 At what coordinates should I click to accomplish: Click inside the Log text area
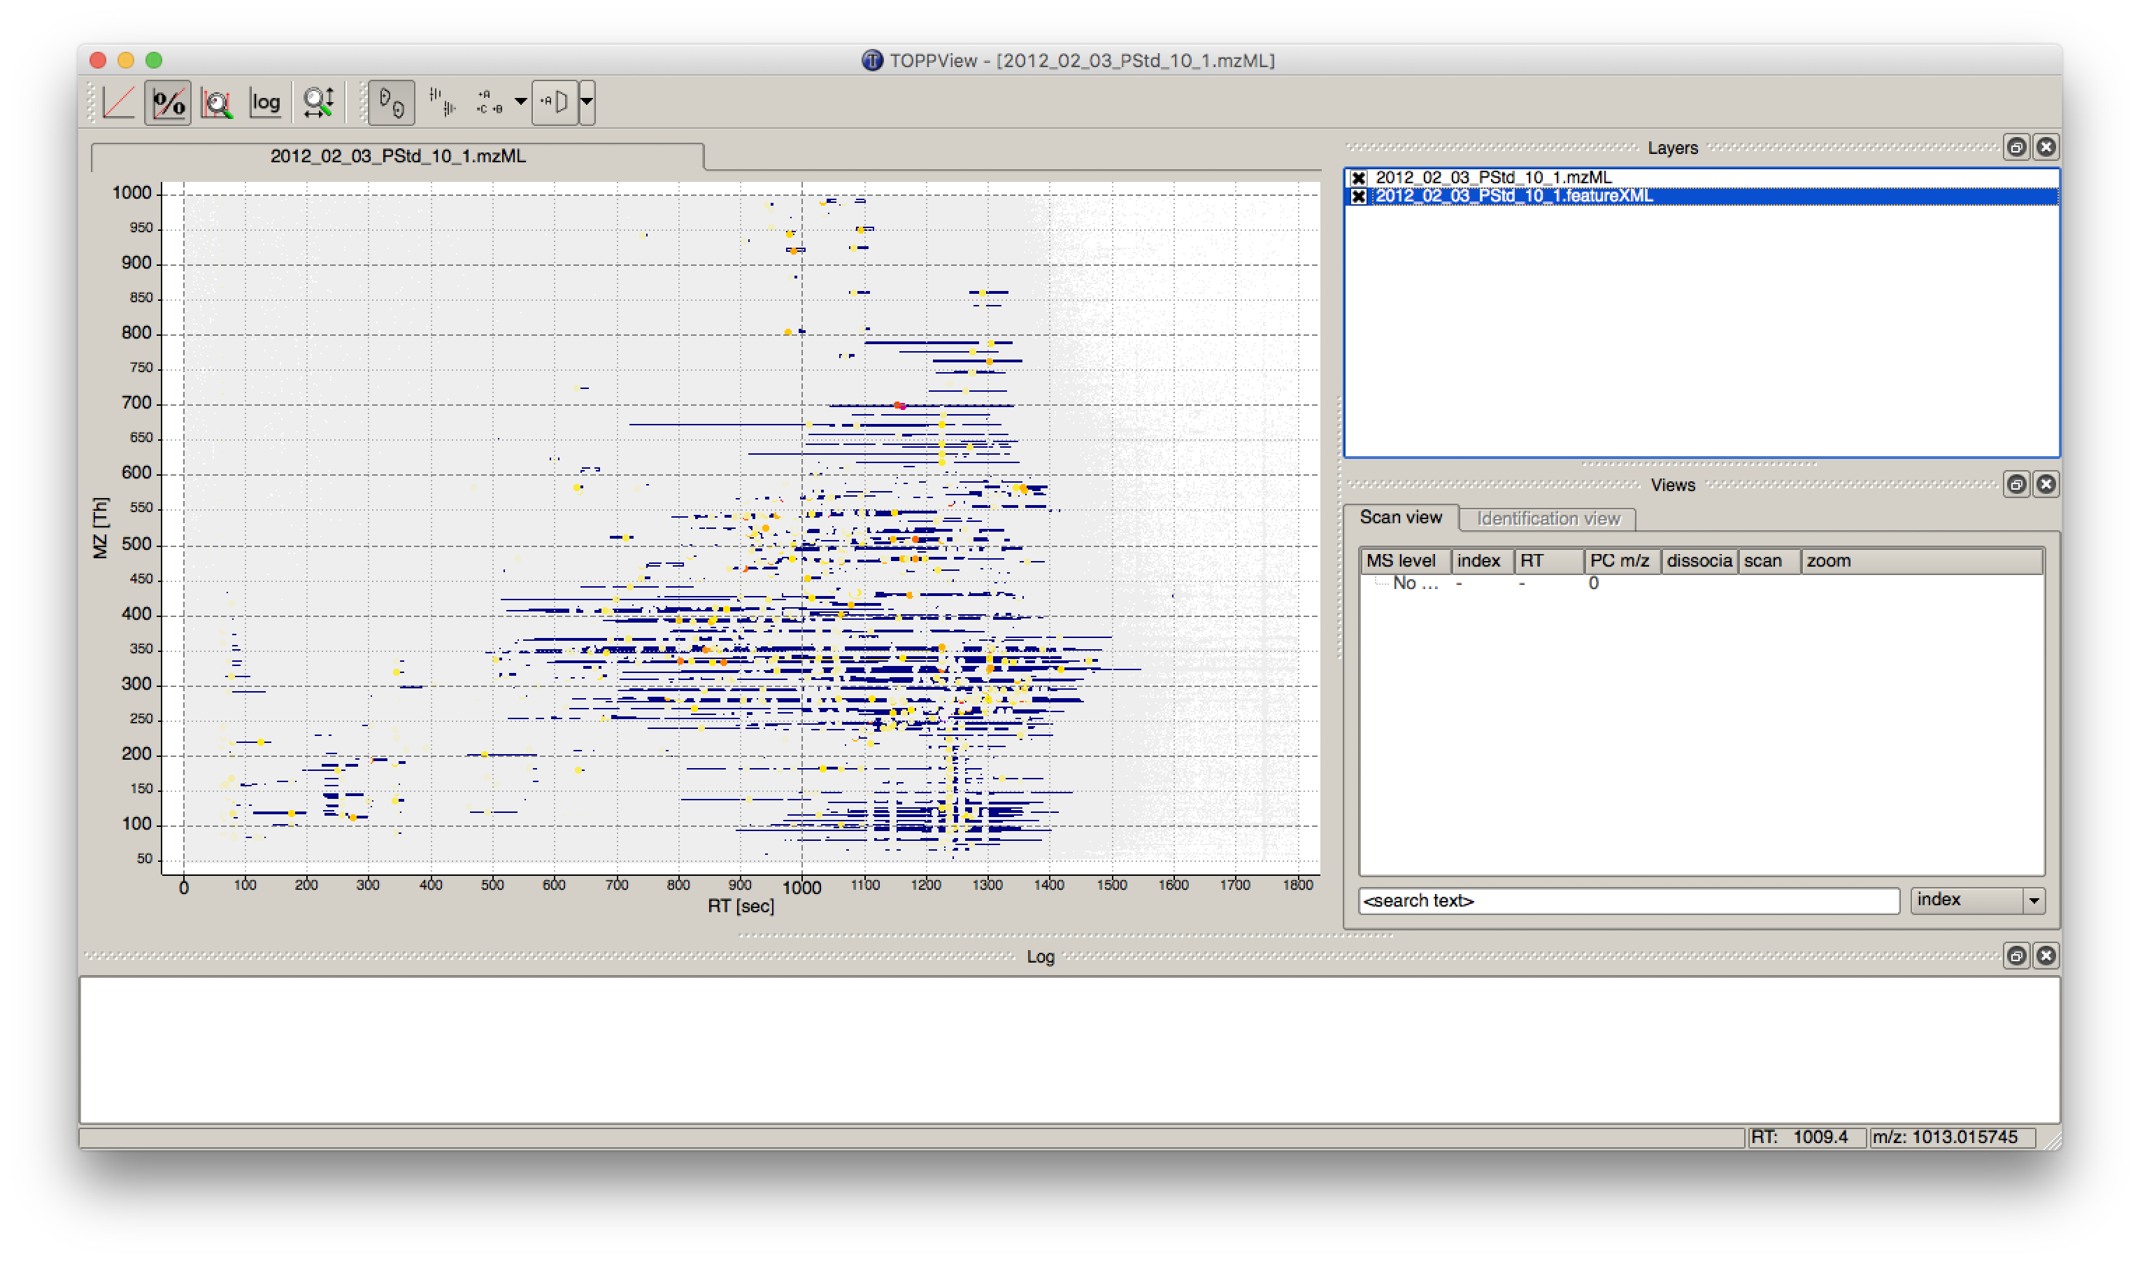[1069, 1050]
